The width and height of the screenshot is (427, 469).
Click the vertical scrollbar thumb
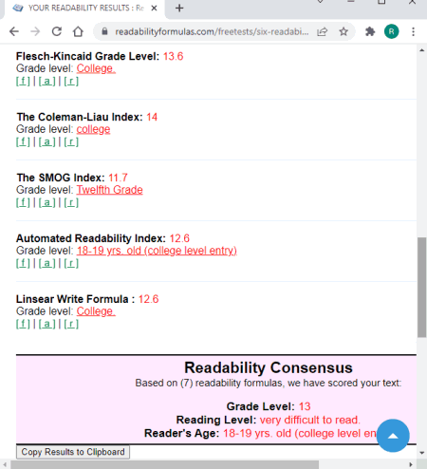(421, 288)
